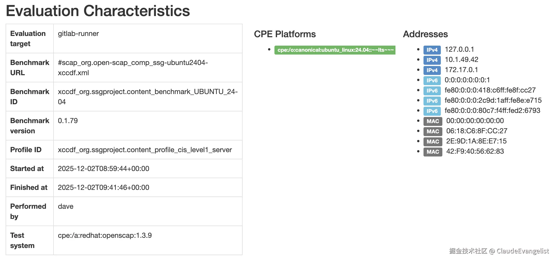Image resolution: width=556 pixels, height=262 pixels.
Task: Click the Benchmark URL xccdf.xml value
Action: (x=133, y=68)
